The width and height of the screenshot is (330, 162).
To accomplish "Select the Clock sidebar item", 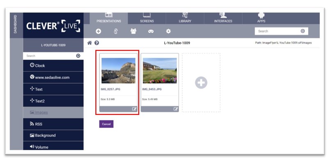I will click(x=53, y=66).
